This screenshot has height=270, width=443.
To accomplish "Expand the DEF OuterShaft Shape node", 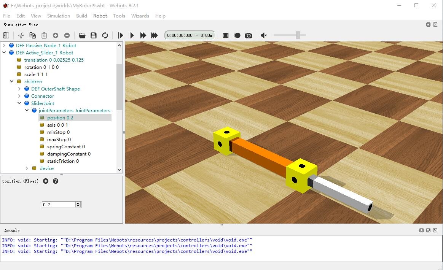I will [19, 89].
